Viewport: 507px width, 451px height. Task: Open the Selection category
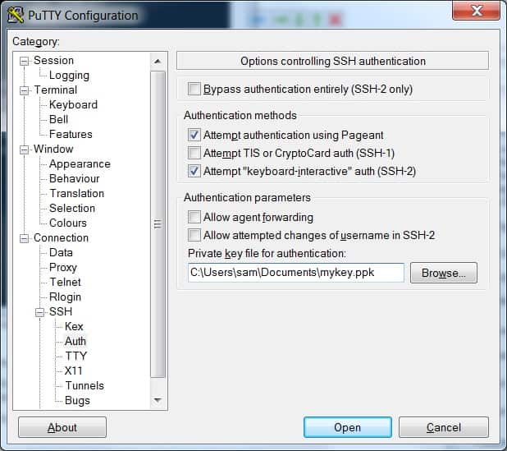(x=72, y=208)
